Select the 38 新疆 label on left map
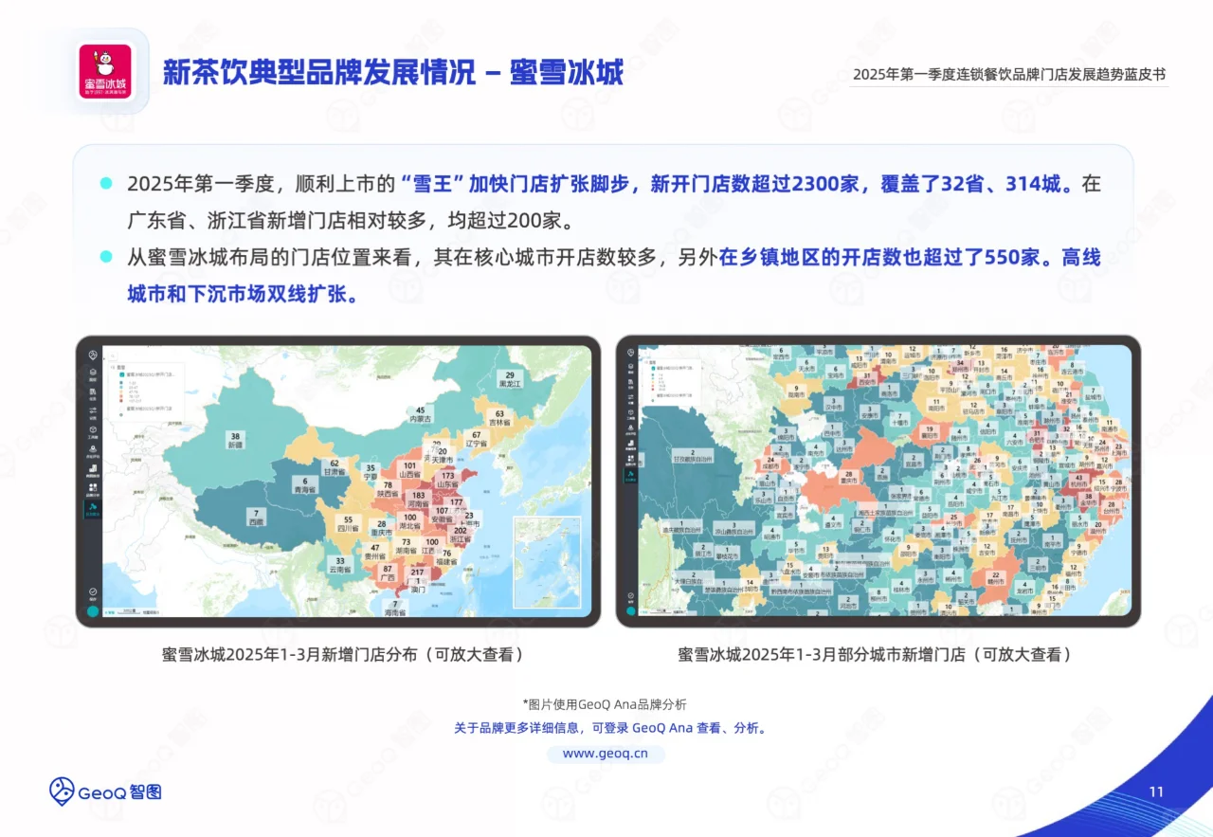Viewport: 1213px width, 837px height. point(235,440)
